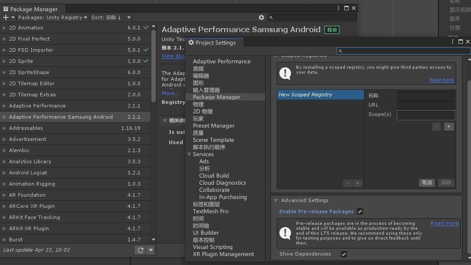Image resolution: width=471 pixels, height=265 pixels.
Task: Select Package Manager settings category
Action: tap(225, 97)
